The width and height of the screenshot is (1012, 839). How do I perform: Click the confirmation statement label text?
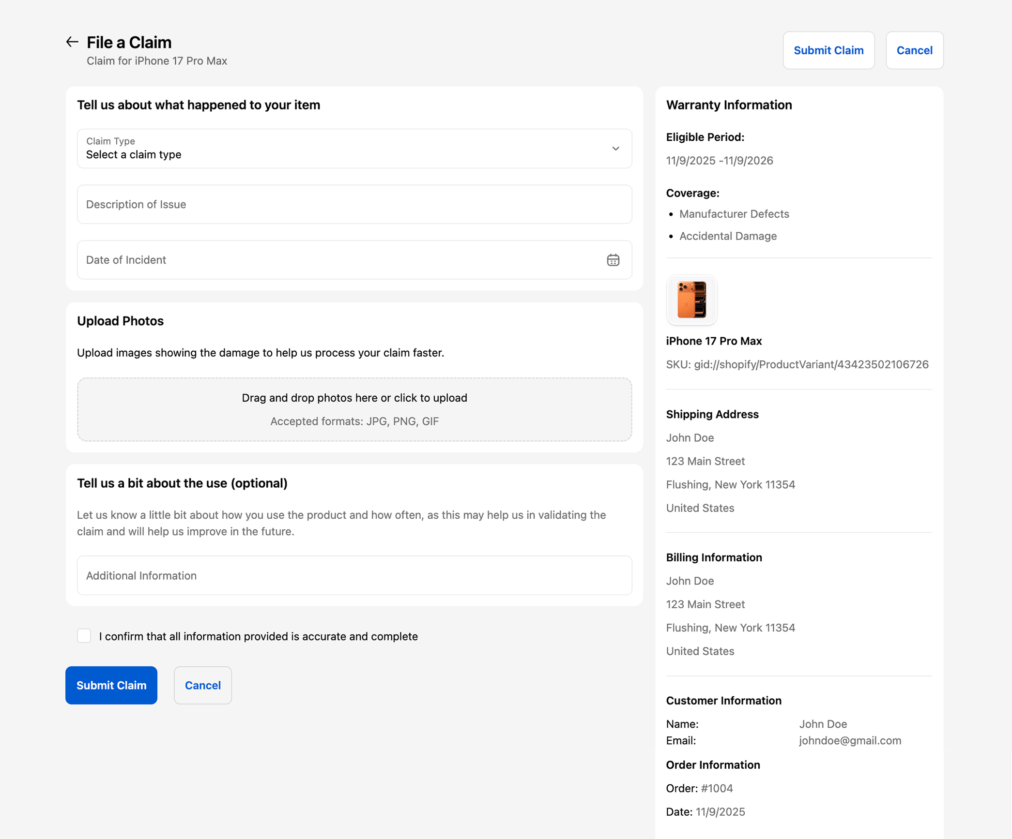click(258, 636)
